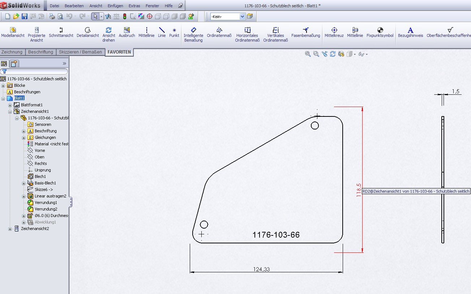This screenshot has width=471, height=294.
Task: Expand the Blöcke tree node
Action: click(3, 86)
